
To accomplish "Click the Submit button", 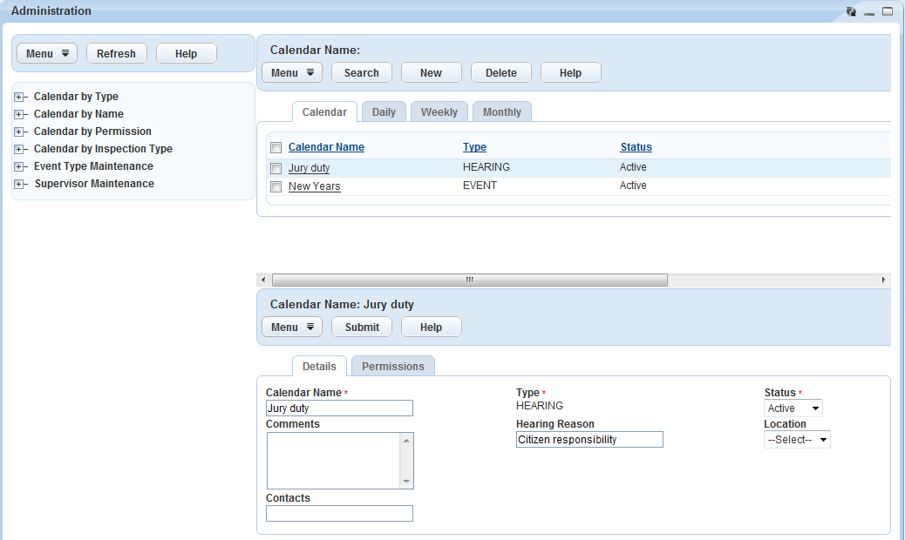I will tap(362, 327).
